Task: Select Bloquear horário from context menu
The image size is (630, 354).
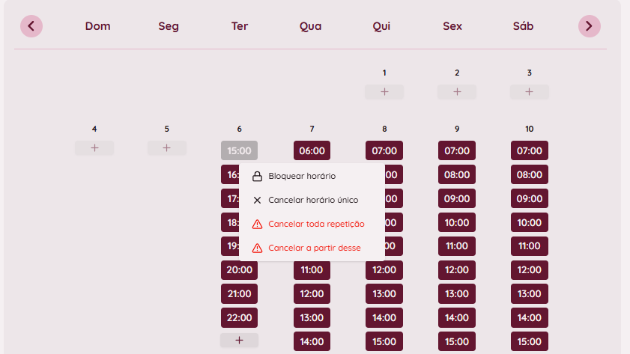Action: coord(302,177)
